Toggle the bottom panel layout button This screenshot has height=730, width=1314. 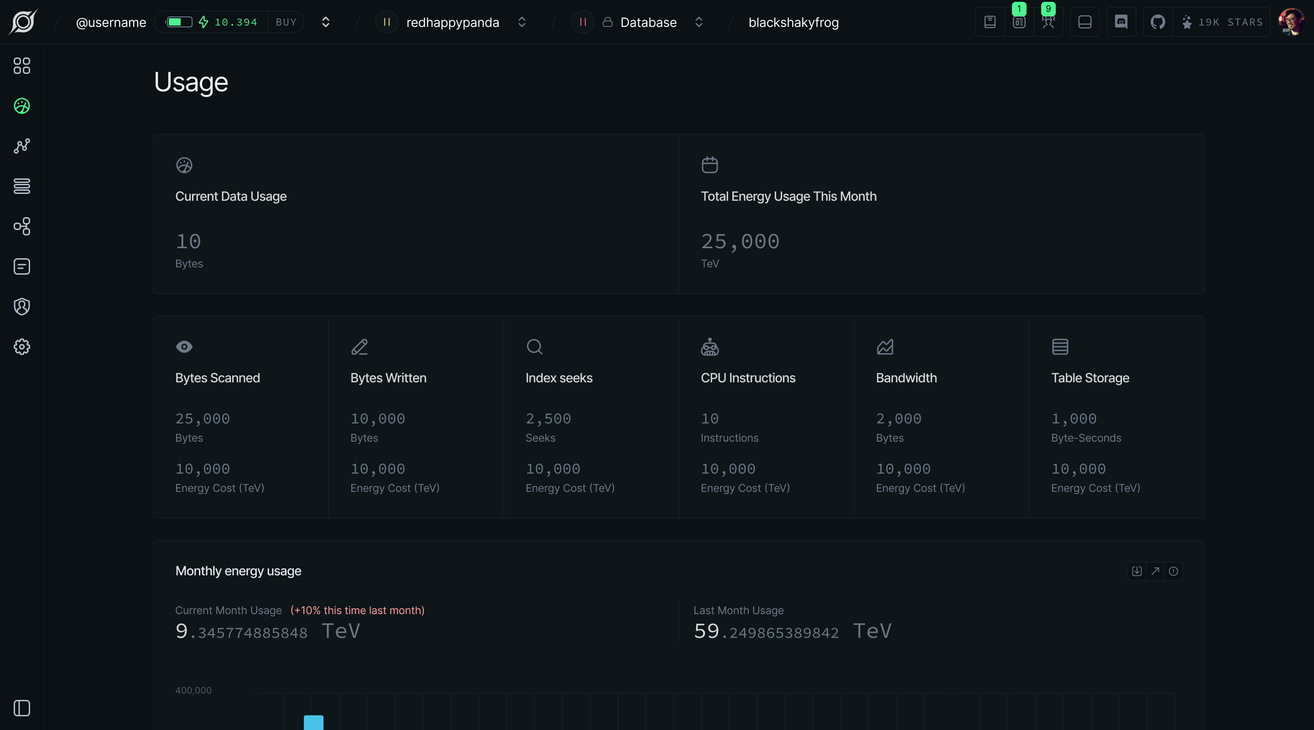(x=1085, y=22)
